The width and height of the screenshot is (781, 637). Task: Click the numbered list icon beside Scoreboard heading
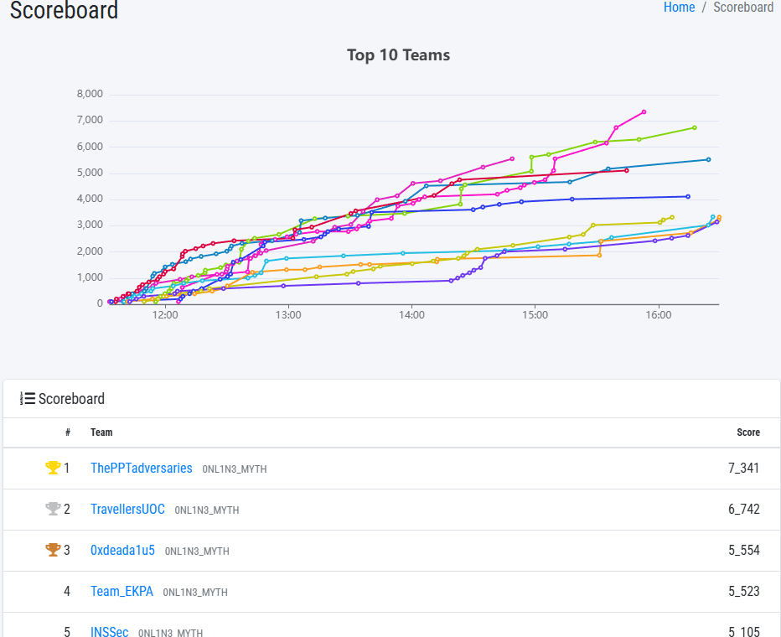[x=28, y=399]
